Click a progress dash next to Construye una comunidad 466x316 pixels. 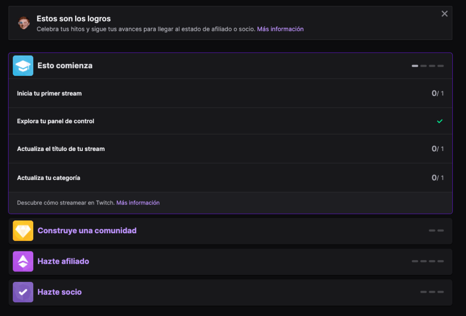coord(431,231)
